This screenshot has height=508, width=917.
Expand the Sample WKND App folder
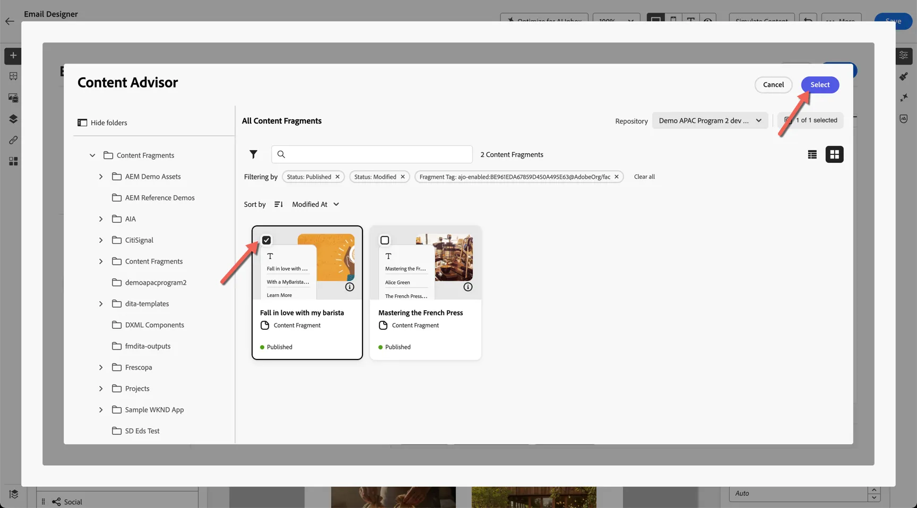[x=101, y=410]
